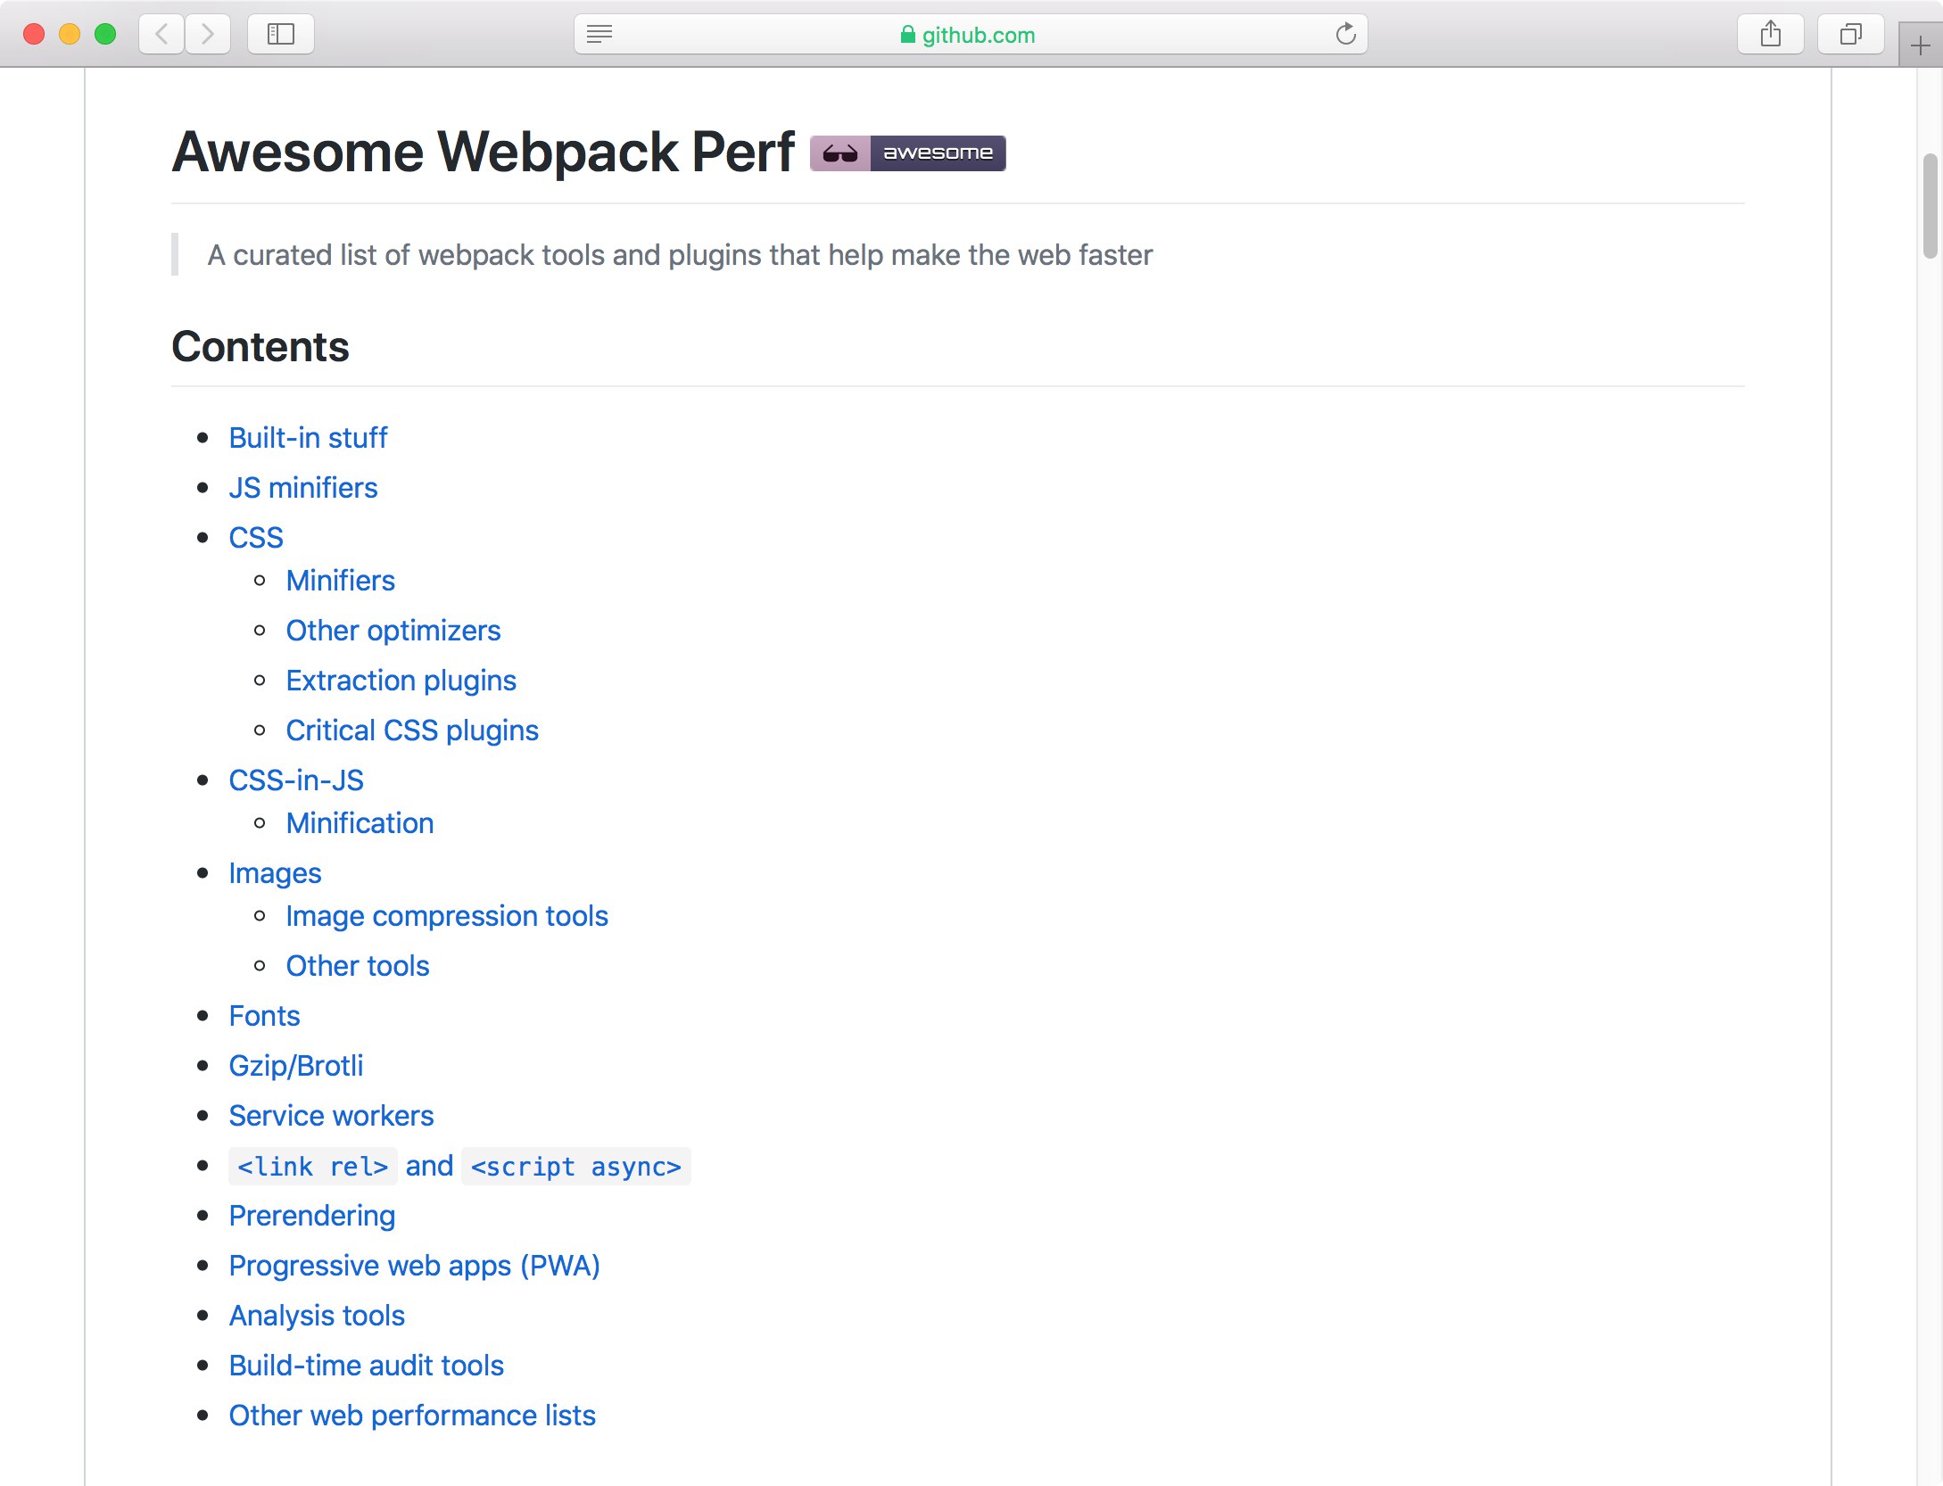Open Other web performance lists link
1943x1486 pixels.
[412, 1415]
